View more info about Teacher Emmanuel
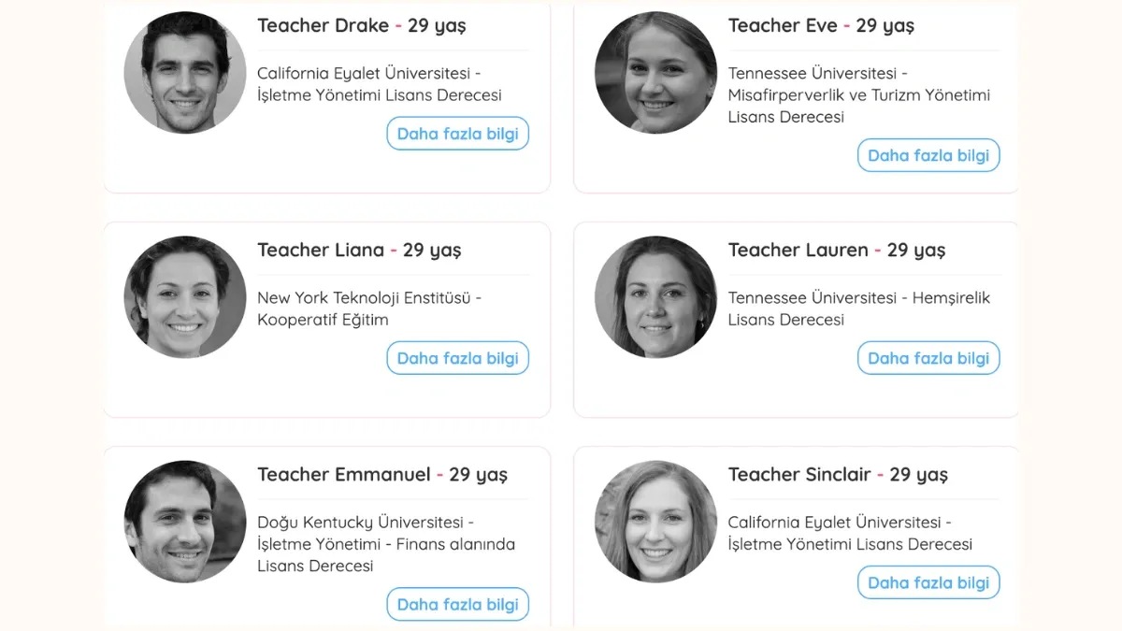Screen dimensions: 1122x631 (458, 604)
